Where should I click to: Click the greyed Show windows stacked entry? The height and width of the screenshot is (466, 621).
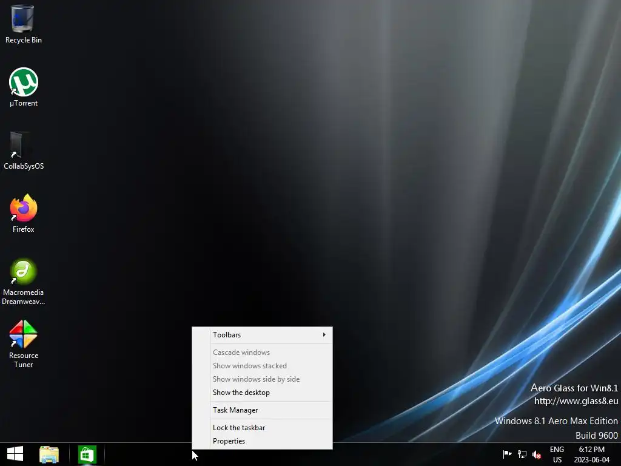[262, 366]
